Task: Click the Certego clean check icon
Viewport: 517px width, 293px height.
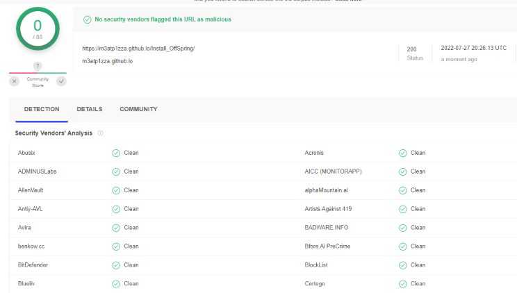Action: pyautogui.click(x=403, y=284)
